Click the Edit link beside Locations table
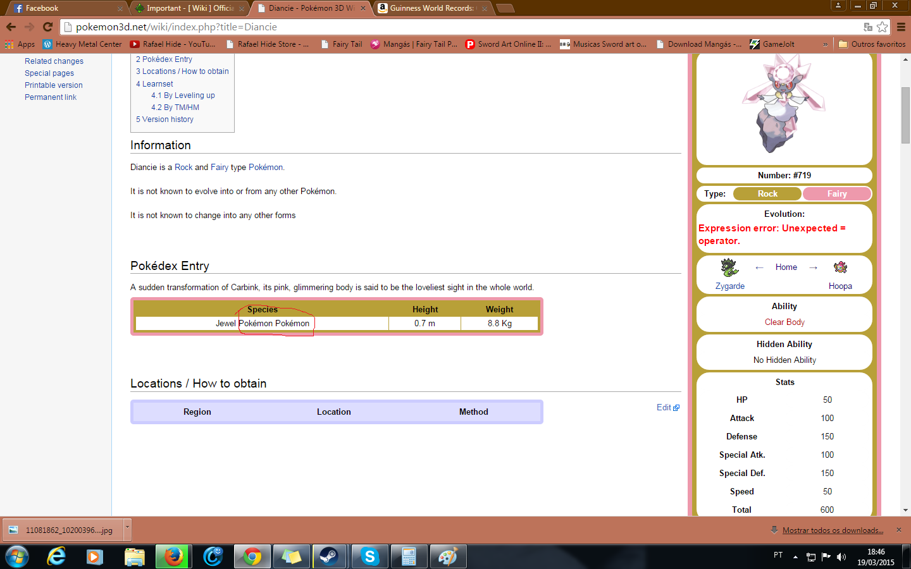The image size is (911, 569). pyautogui.click(x=667, y=408)
